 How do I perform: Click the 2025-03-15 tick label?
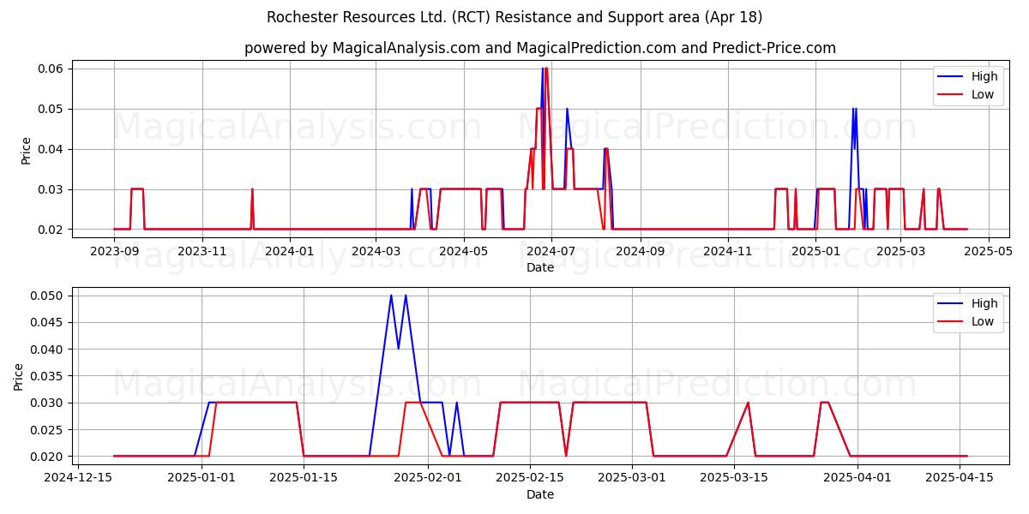[x=733, y=478]
